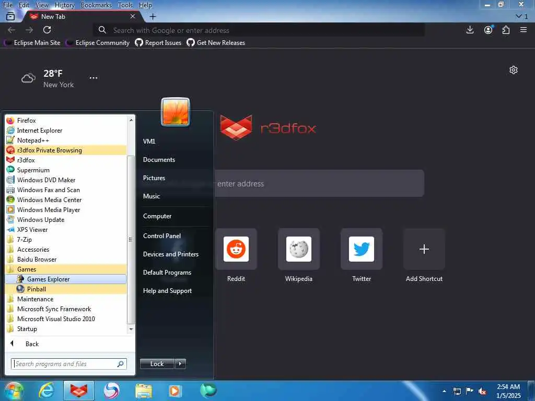Launch Notepad++ from programs list
Image resolution: width=535 pixels, height=401 pixels.
(66, 140)
